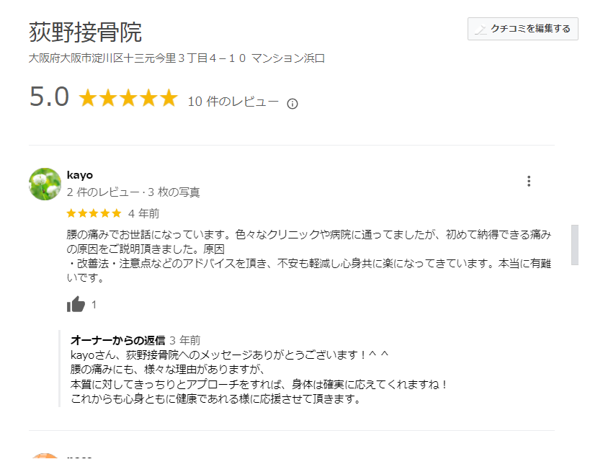Click the first star in the rating row
Image resolution: width=603 pixels, height=459 pixels.
click(x=89, y=97)
